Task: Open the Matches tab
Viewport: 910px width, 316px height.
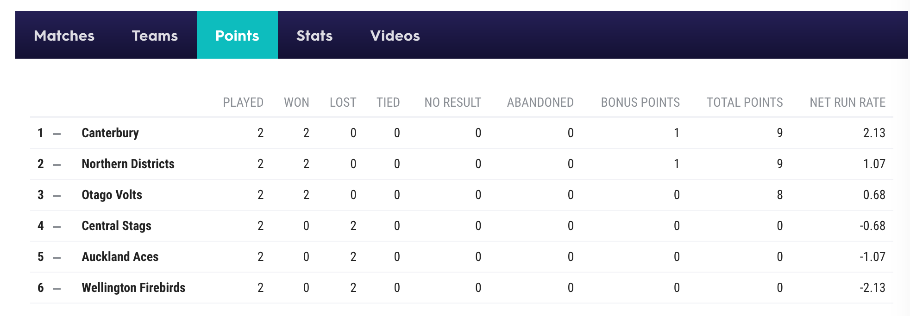Action: click(x=64, y=36)
